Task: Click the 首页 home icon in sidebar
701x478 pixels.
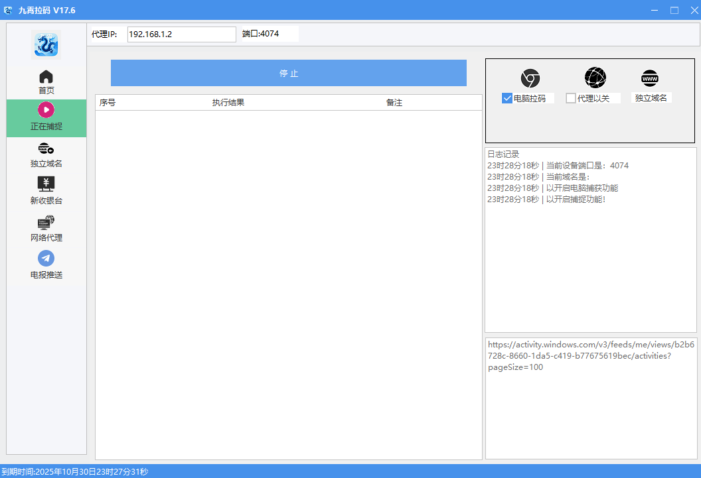Action: (46, 77)
